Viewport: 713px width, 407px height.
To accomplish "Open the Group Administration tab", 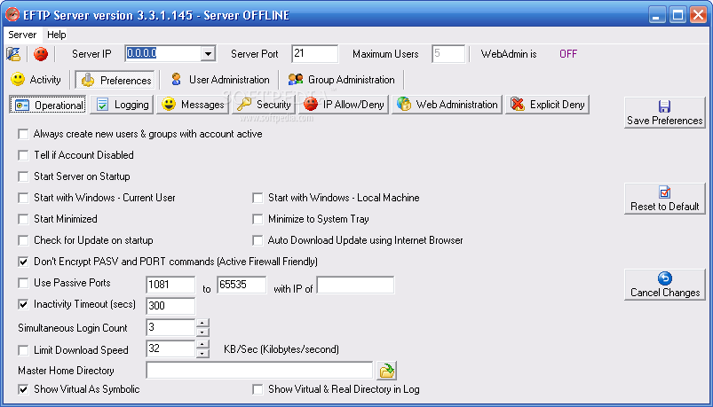I will (341, 80).
